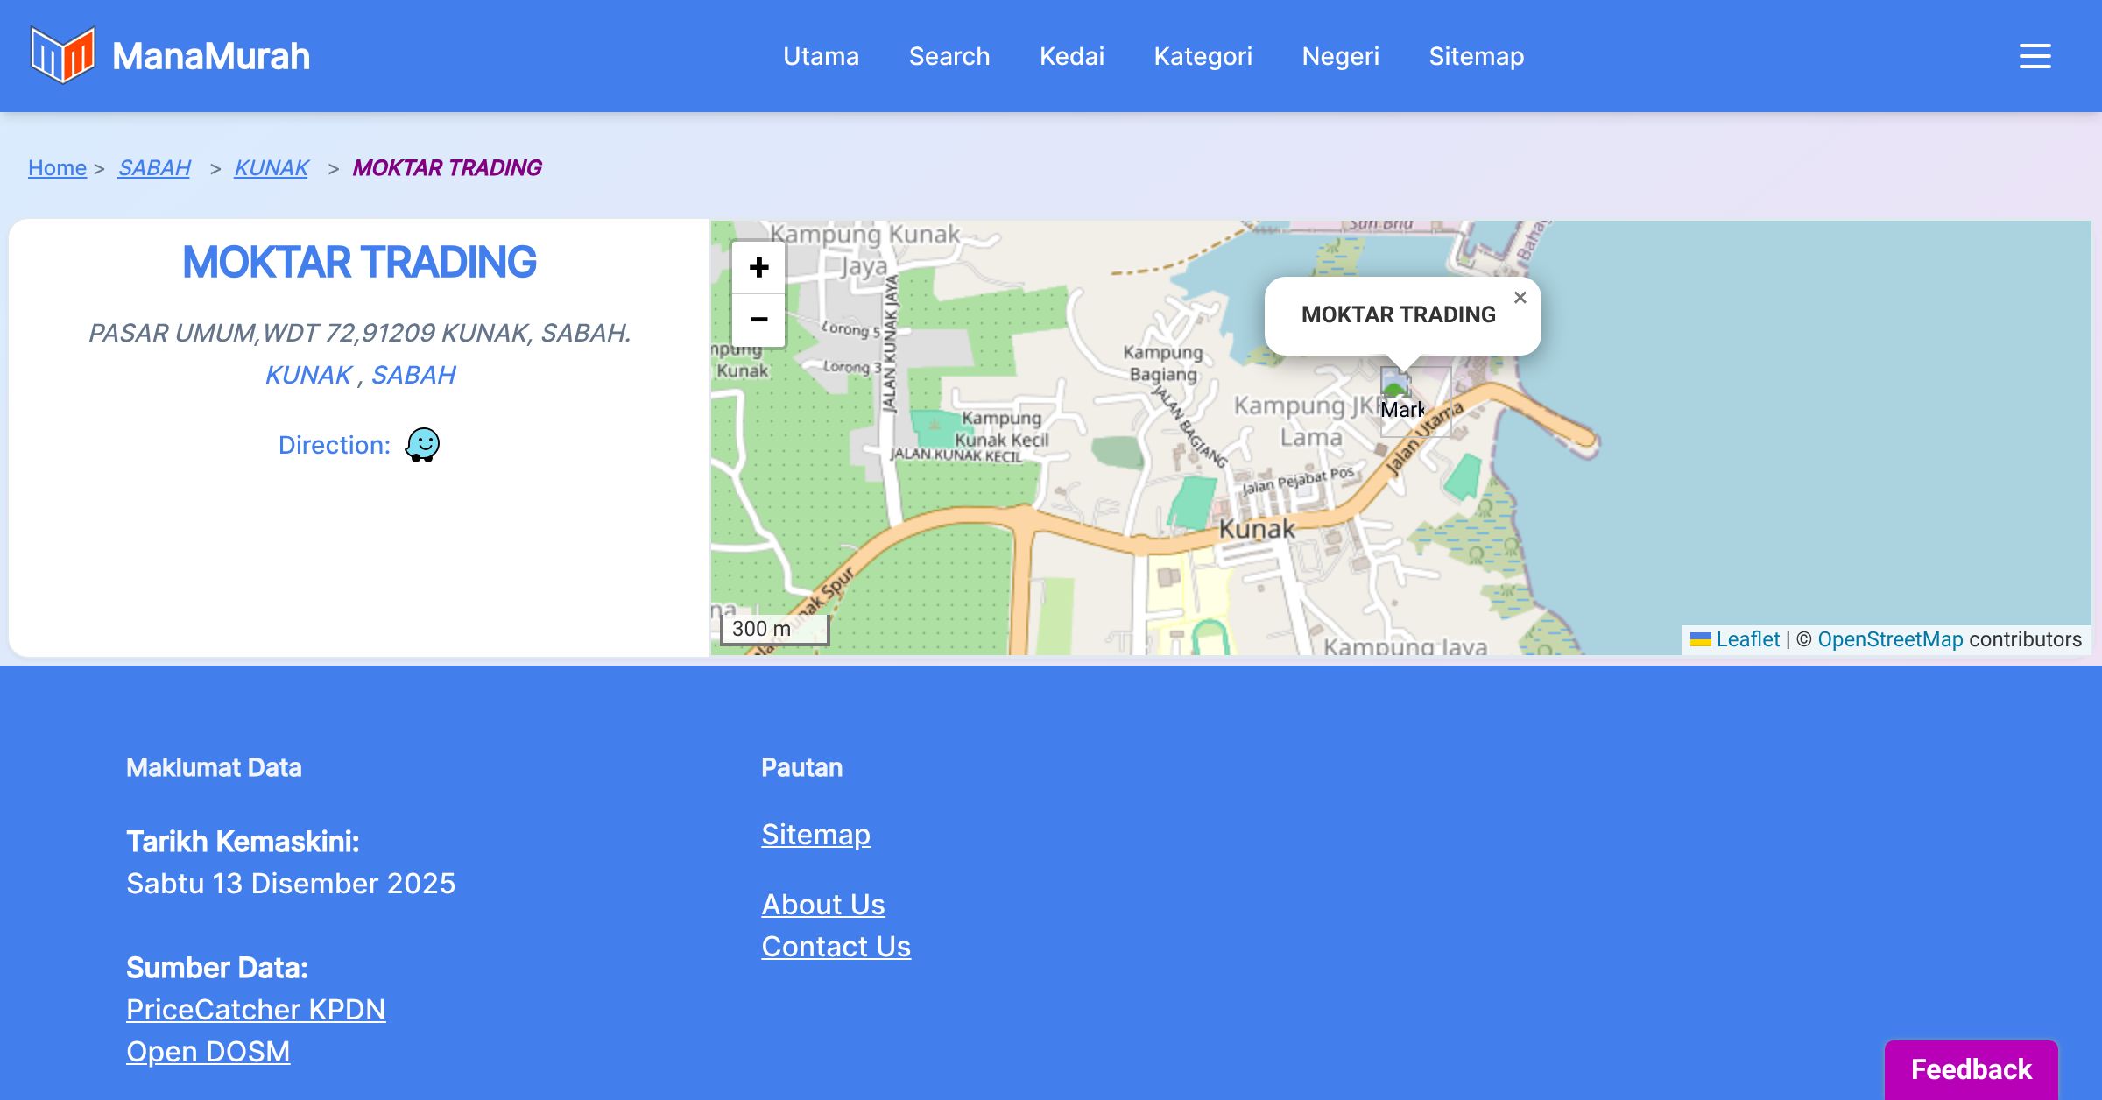The width and height of the screenshot is (2102, 1100).
Task: Open PriceCatcher KPDN data source
Action: tap(256, 1010)
